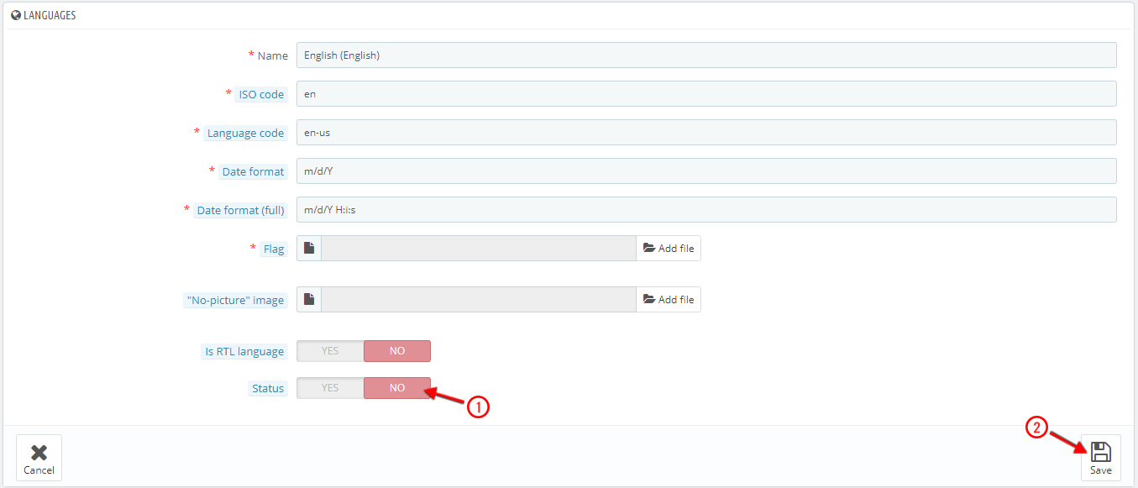Set Is RTL language to NO
This screenshot has height=488, width=1138.
click(x=397, y=351)
